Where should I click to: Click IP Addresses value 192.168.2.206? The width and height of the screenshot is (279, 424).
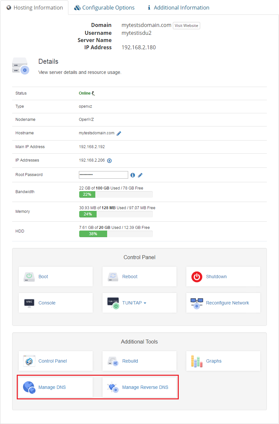point(92,160)
